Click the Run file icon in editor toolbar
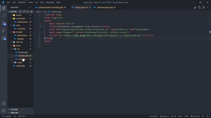The image size is (211, 118). point(195,8)
